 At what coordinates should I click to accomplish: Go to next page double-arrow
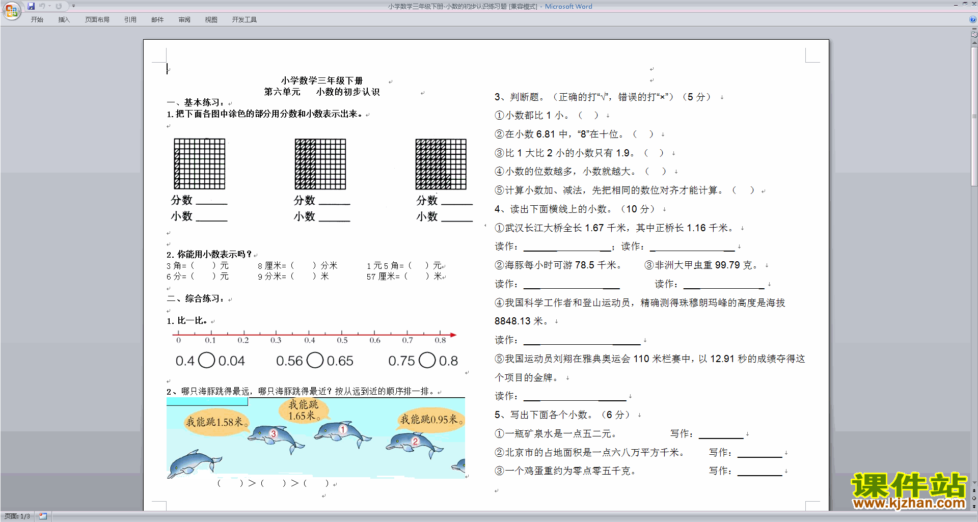click(x=974, y=506)
